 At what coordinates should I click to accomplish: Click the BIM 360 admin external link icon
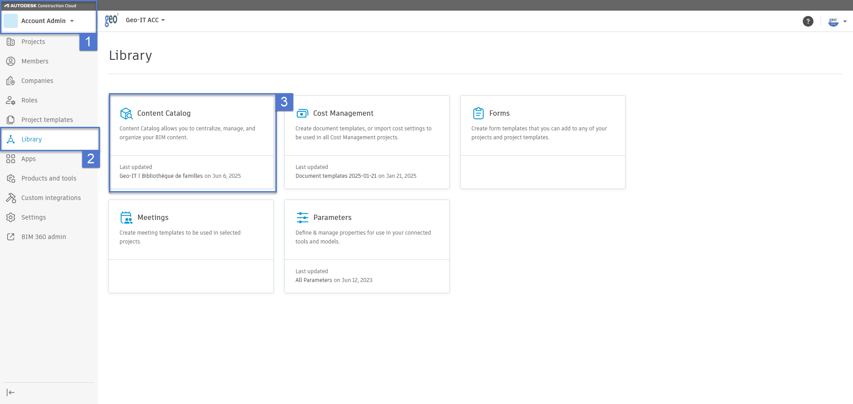11,237
